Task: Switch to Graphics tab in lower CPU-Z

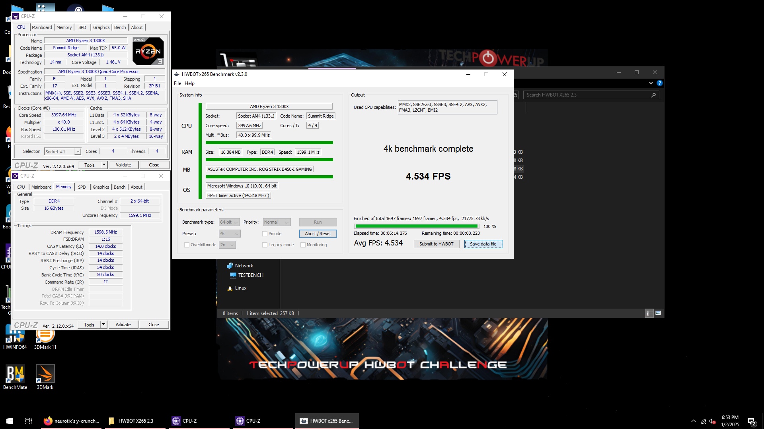Action: [x=101, y=187]
